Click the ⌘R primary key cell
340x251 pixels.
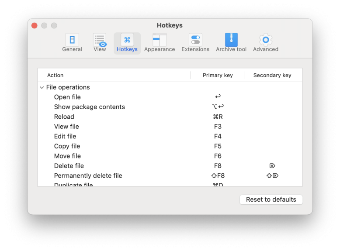[x=218, y=117]
